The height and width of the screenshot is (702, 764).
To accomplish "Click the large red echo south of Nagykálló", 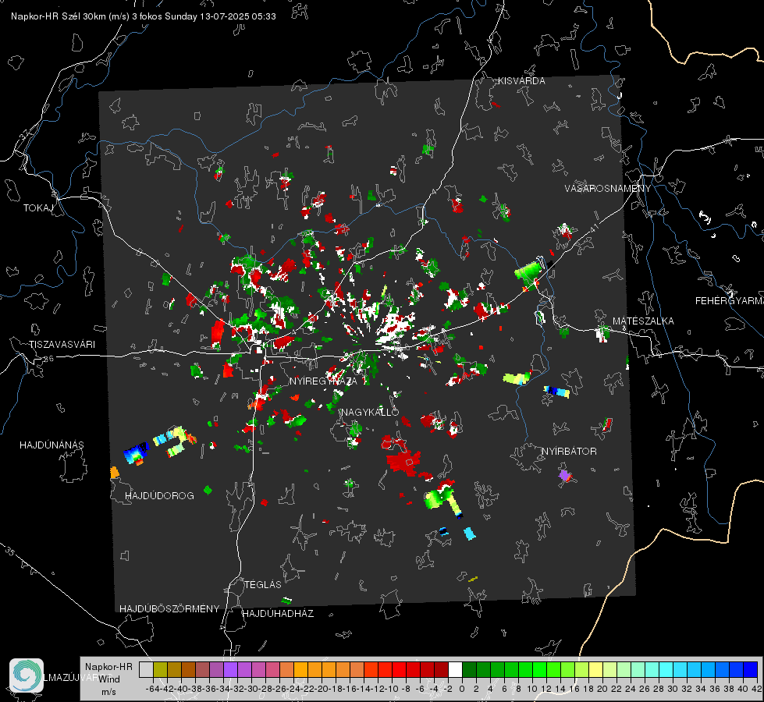I will 404,461.
